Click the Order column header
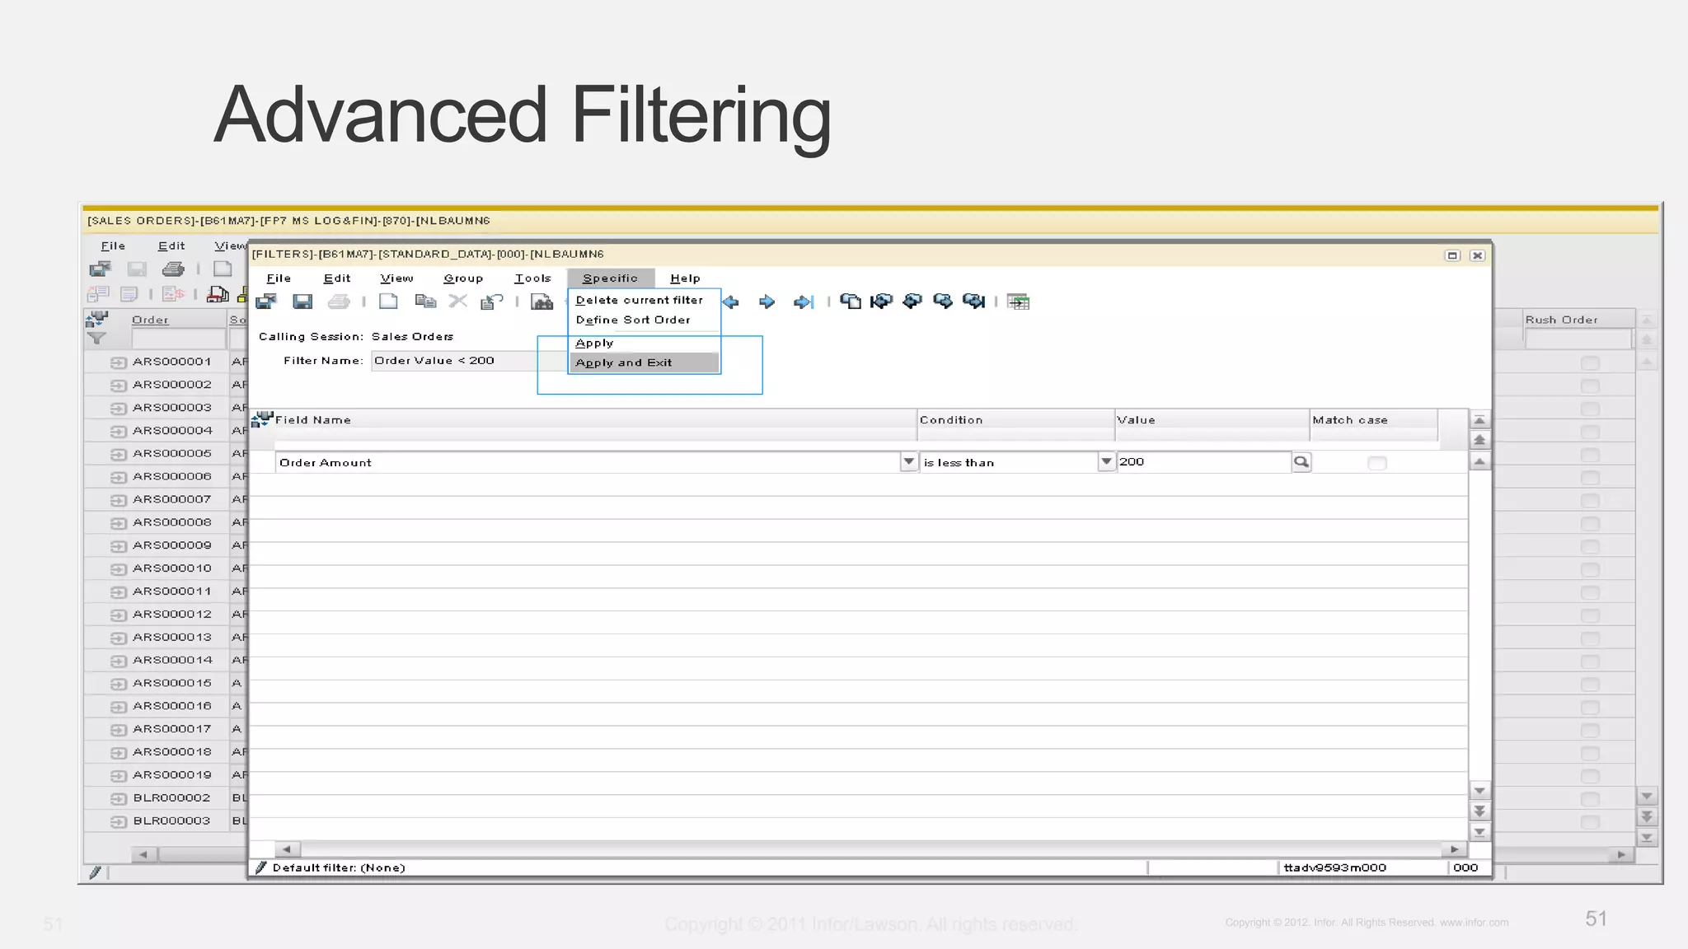1688x949 pixels. [150, 320]
